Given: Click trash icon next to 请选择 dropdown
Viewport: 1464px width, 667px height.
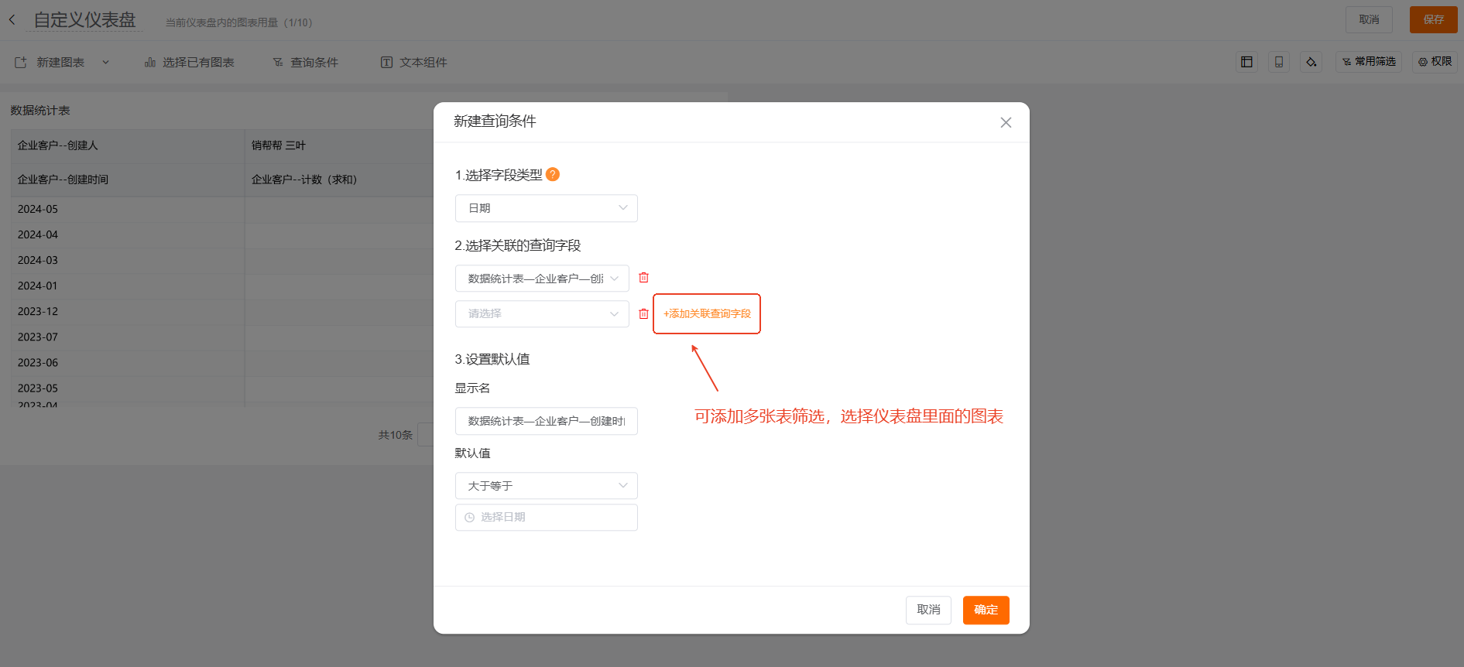Looking at the screenshot, I should point(643,313).
